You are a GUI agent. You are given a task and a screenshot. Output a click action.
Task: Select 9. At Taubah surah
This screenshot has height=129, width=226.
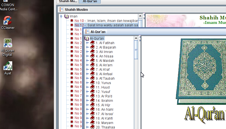coord(105,79)
